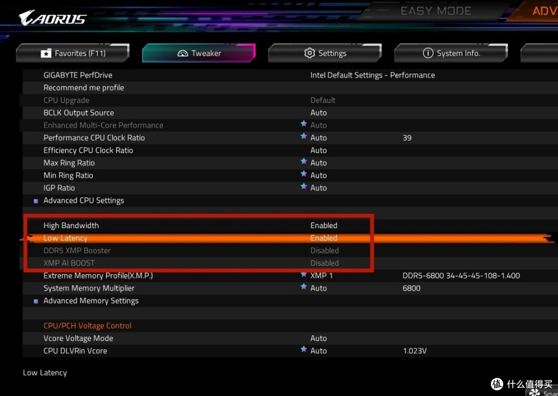The height and width of the screenshot is (396, 558).
Task: Click star beside Max Ring Ratio
Action: click(304, 161)
